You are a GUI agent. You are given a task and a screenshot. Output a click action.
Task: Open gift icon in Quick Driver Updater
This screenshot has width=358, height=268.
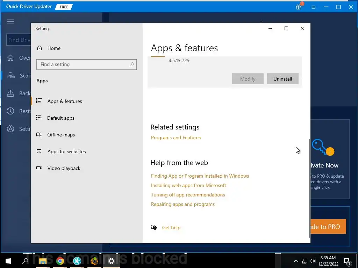(298, 7)
